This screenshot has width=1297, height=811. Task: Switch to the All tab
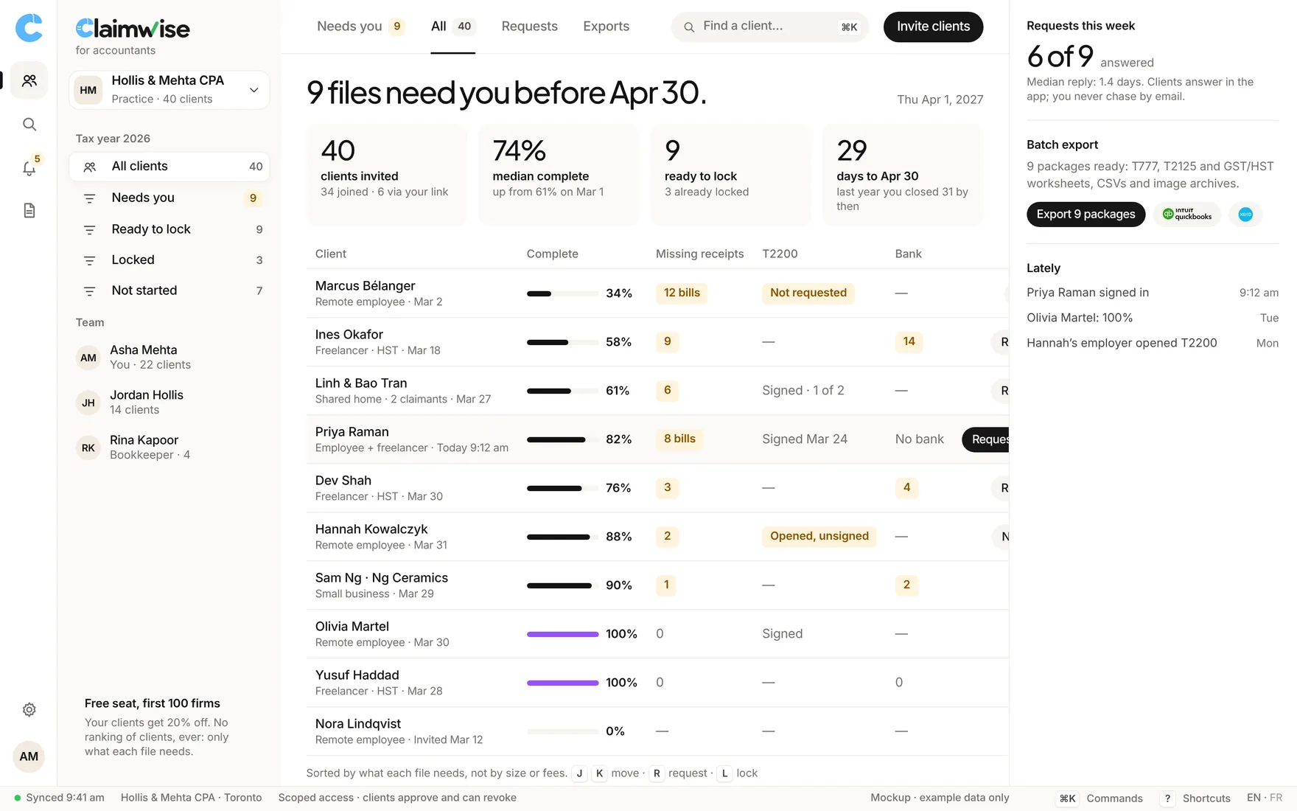pyautogui.click(x=452, y=27)
